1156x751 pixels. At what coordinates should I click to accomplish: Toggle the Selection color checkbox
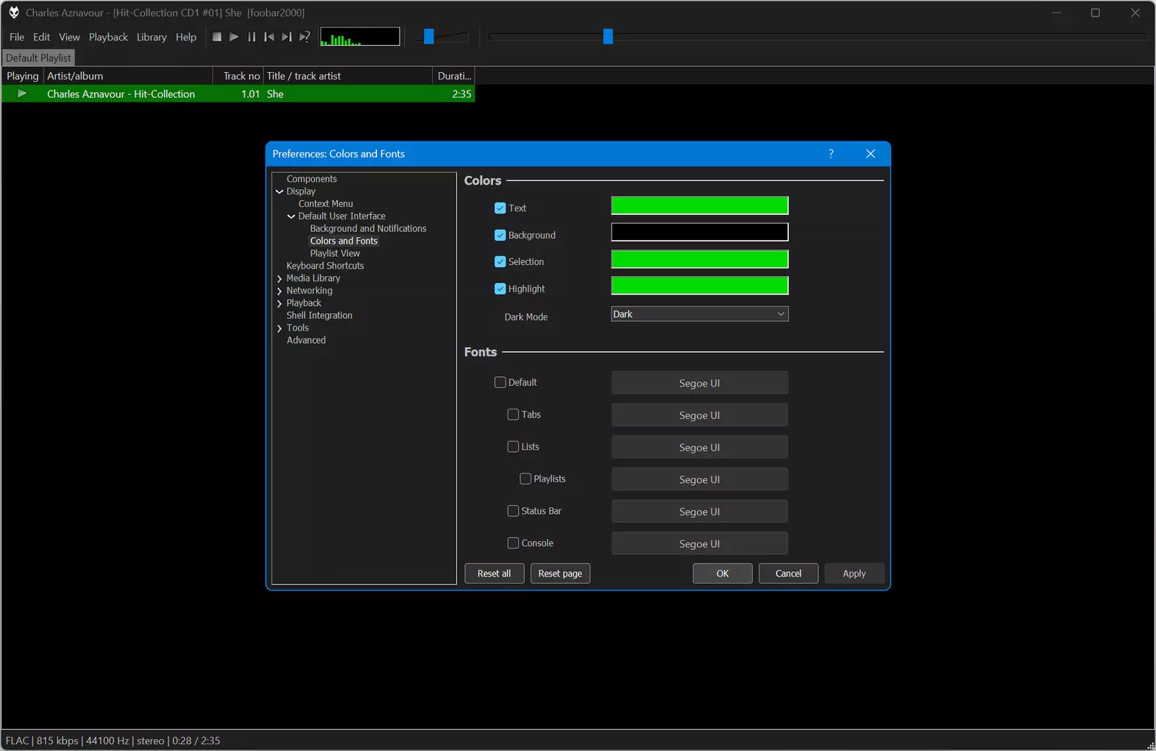click(x=500, y=262)
